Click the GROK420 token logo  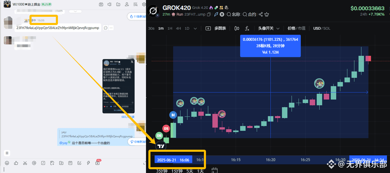tap(153, 11)
